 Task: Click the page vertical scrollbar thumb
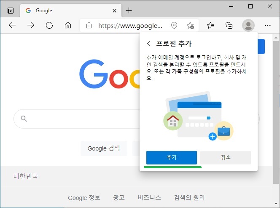tap(276, 112)
